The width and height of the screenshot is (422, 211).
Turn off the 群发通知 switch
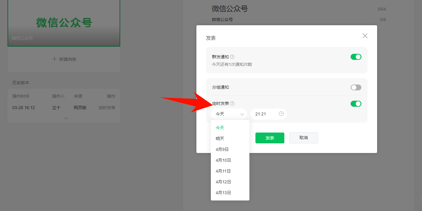[356, 57]
